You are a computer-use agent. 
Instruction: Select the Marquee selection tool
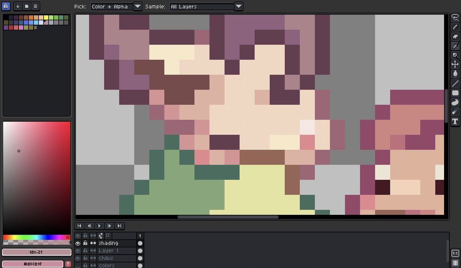pos(455,17)
